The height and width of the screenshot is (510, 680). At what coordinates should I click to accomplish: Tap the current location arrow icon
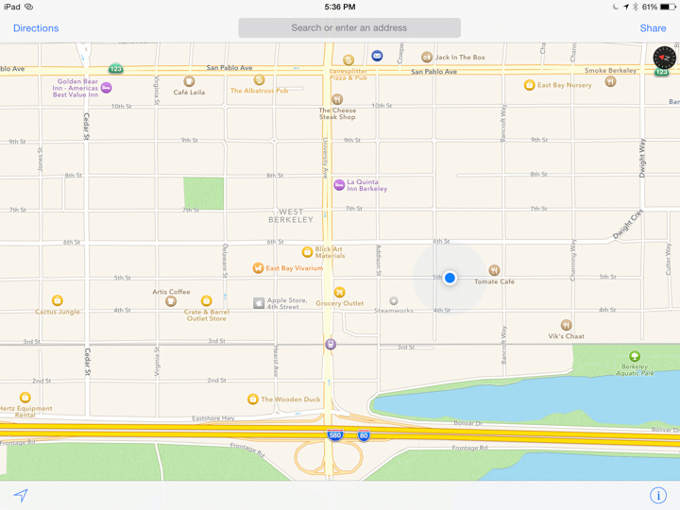21,495
